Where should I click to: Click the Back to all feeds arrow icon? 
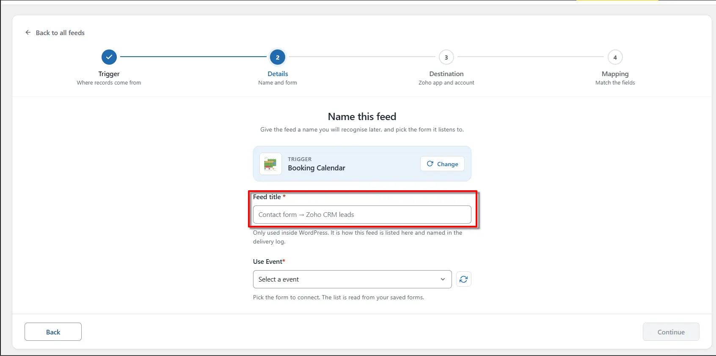coord(28,33)
